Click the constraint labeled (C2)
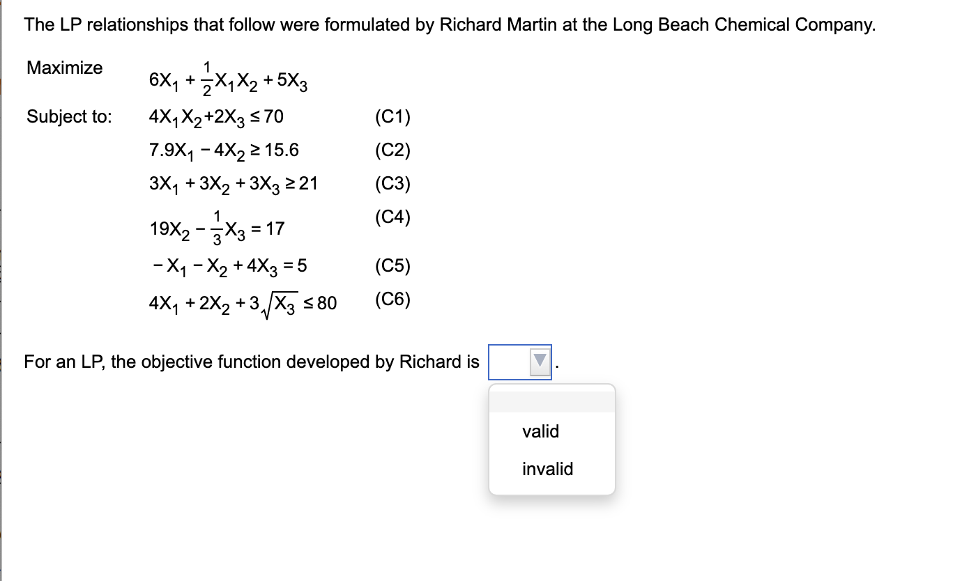 392,150
